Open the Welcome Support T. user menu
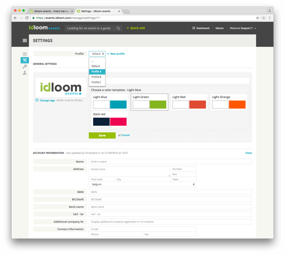Viewport: 285px width, 255px height. point(243,28)
